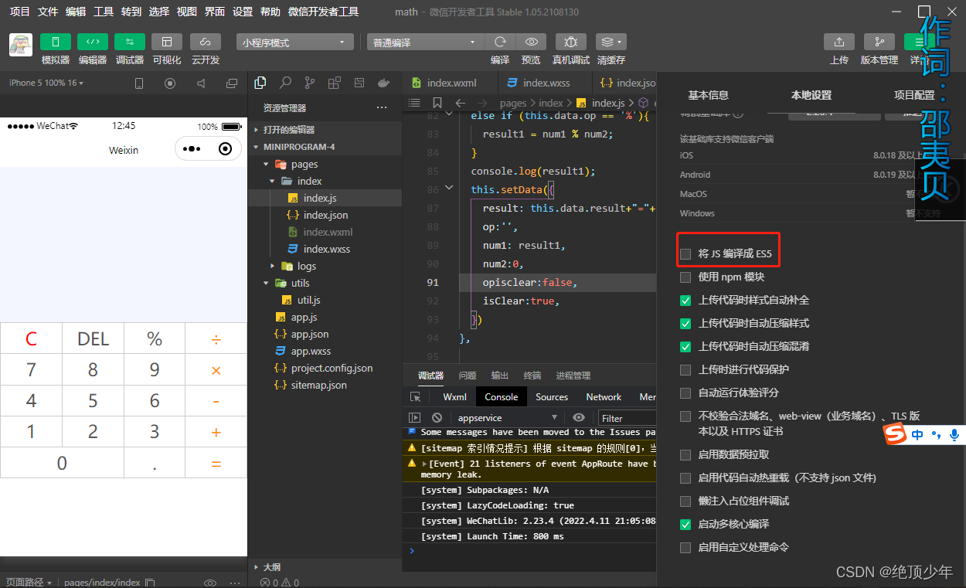Enable 使用 npm 模块 checkbox
966x588 pixels.
click(685, 277)
